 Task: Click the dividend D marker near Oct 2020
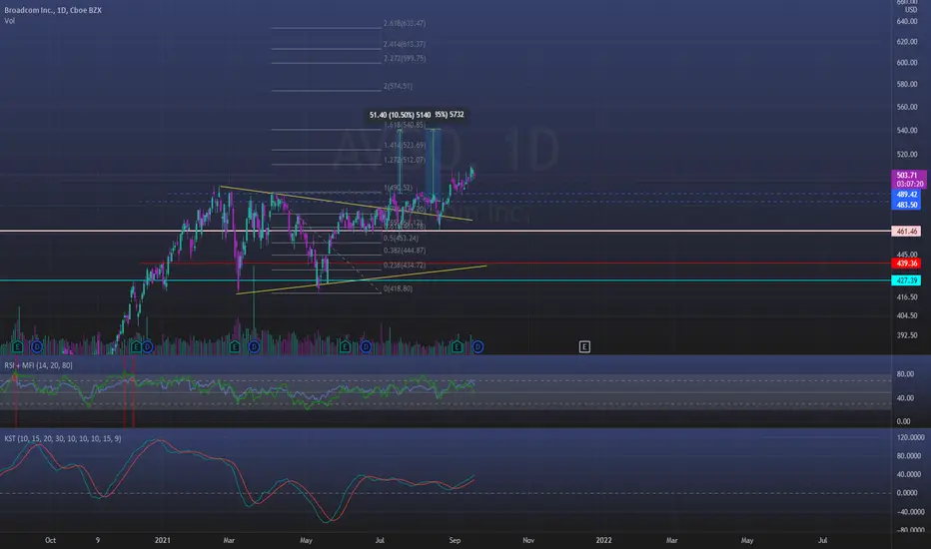click(x=37, y=346)
